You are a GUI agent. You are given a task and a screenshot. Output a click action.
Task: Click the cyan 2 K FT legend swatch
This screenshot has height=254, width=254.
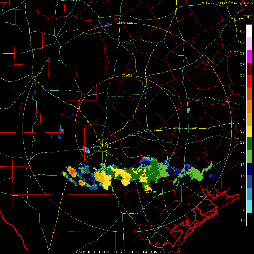click(x=249, y=207)
